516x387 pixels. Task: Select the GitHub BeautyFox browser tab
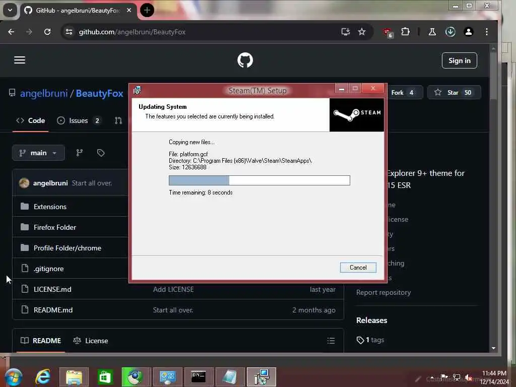(78, 11)
